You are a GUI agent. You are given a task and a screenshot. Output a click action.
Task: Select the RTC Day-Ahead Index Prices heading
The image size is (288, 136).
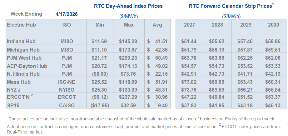128,6
